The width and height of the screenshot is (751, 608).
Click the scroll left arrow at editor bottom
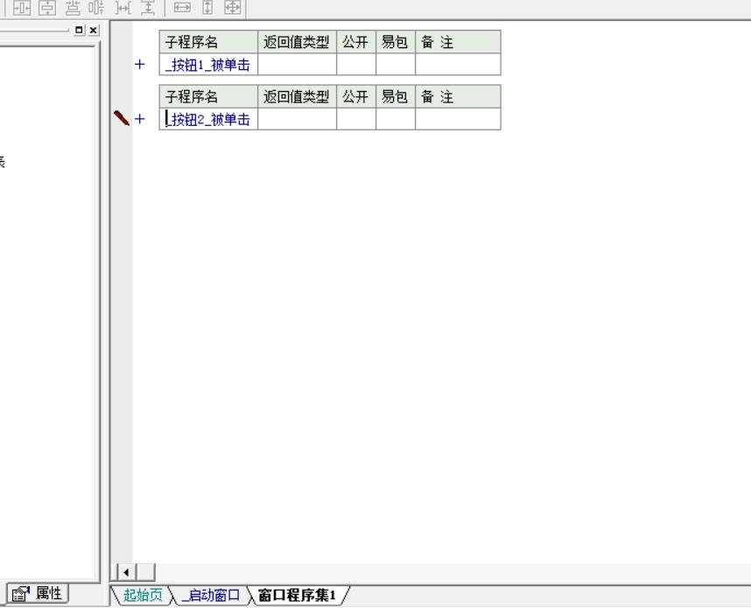coord(127,572)
